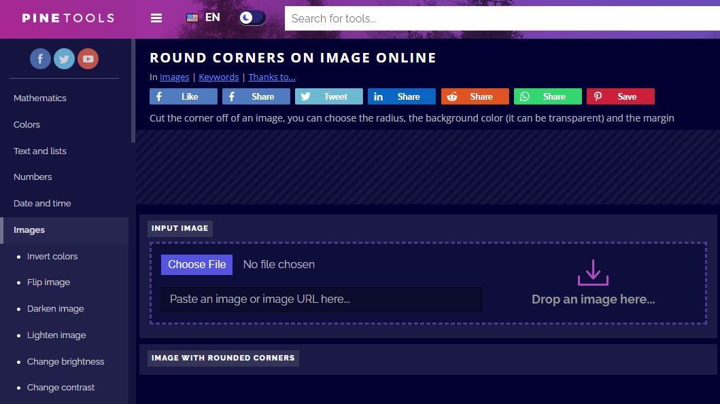Screen dimensions: 720x404
Task: Click the image URL paste field
Action: (322, 299)
